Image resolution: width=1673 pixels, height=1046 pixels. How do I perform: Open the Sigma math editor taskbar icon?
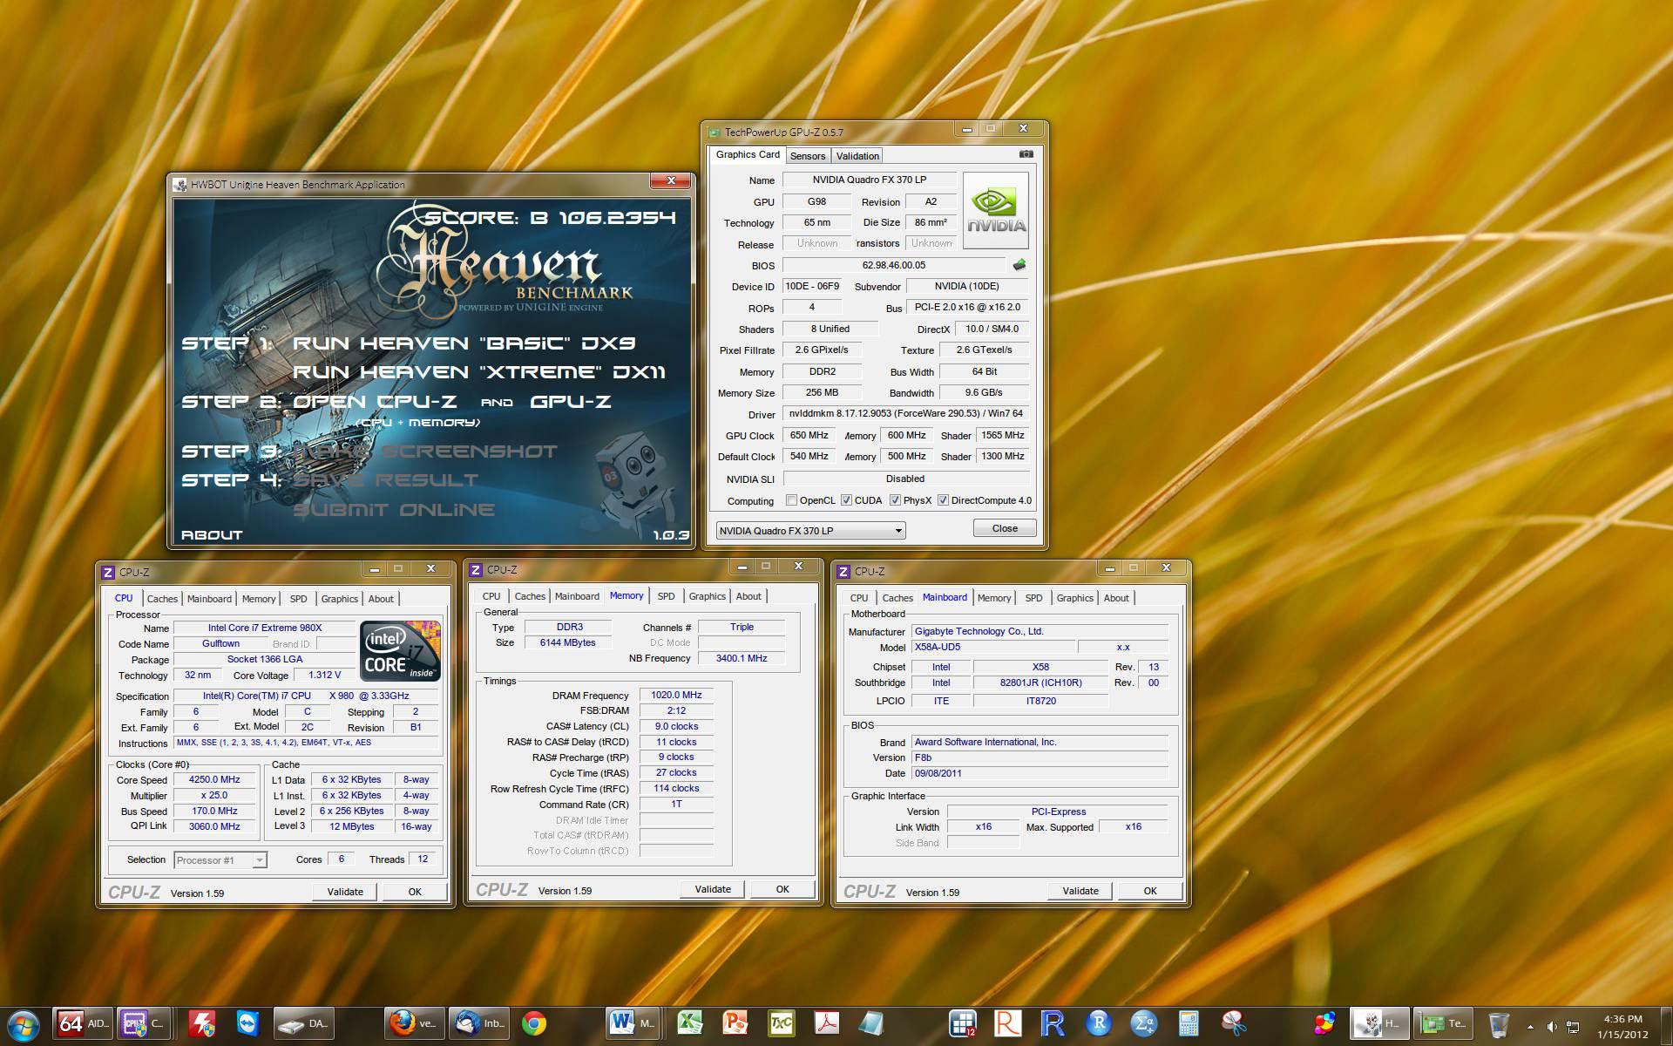1143,1023
